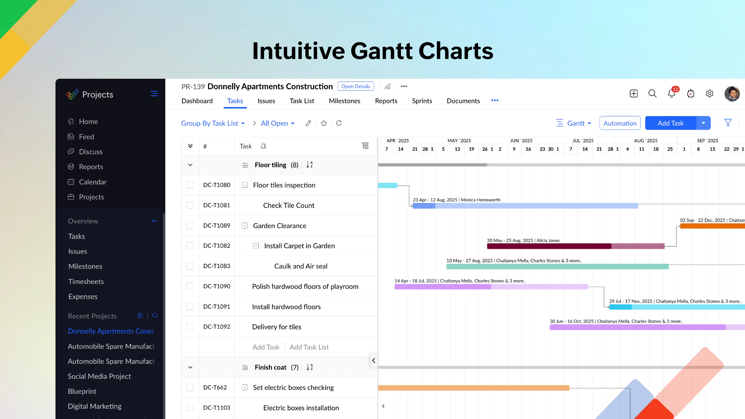Check the checkbox for Floor tiles inspection
The image size is (745, 419).
click(190, 185)
